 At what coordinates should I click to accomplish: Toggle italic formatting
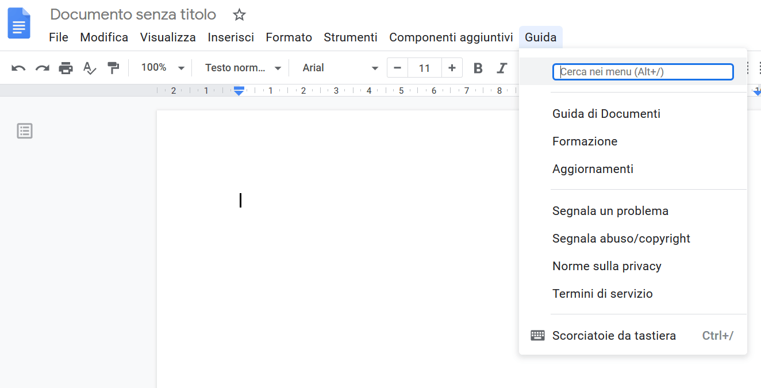(x=502, y=68)
